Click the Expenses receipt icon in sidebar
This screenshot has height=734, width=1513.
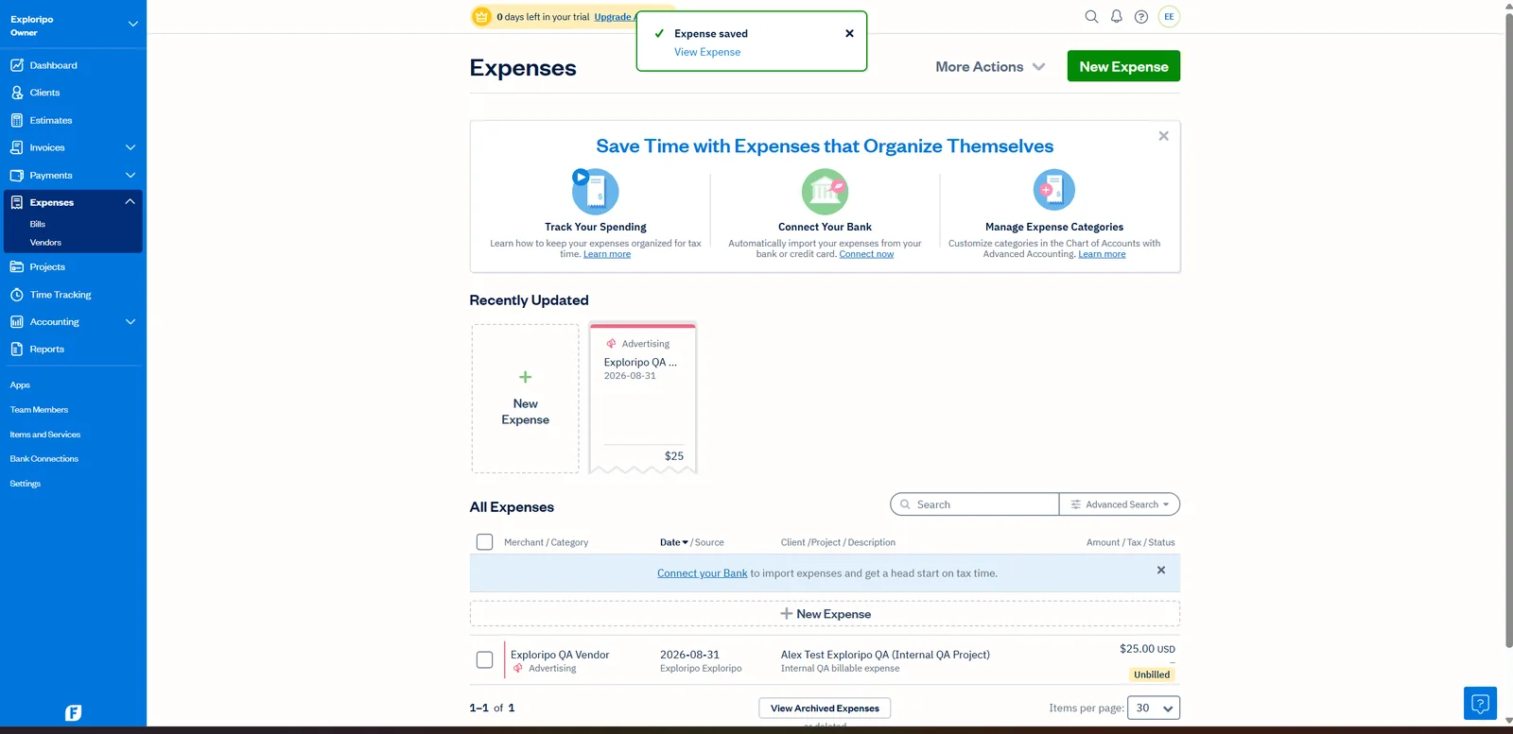pos(17,202)
